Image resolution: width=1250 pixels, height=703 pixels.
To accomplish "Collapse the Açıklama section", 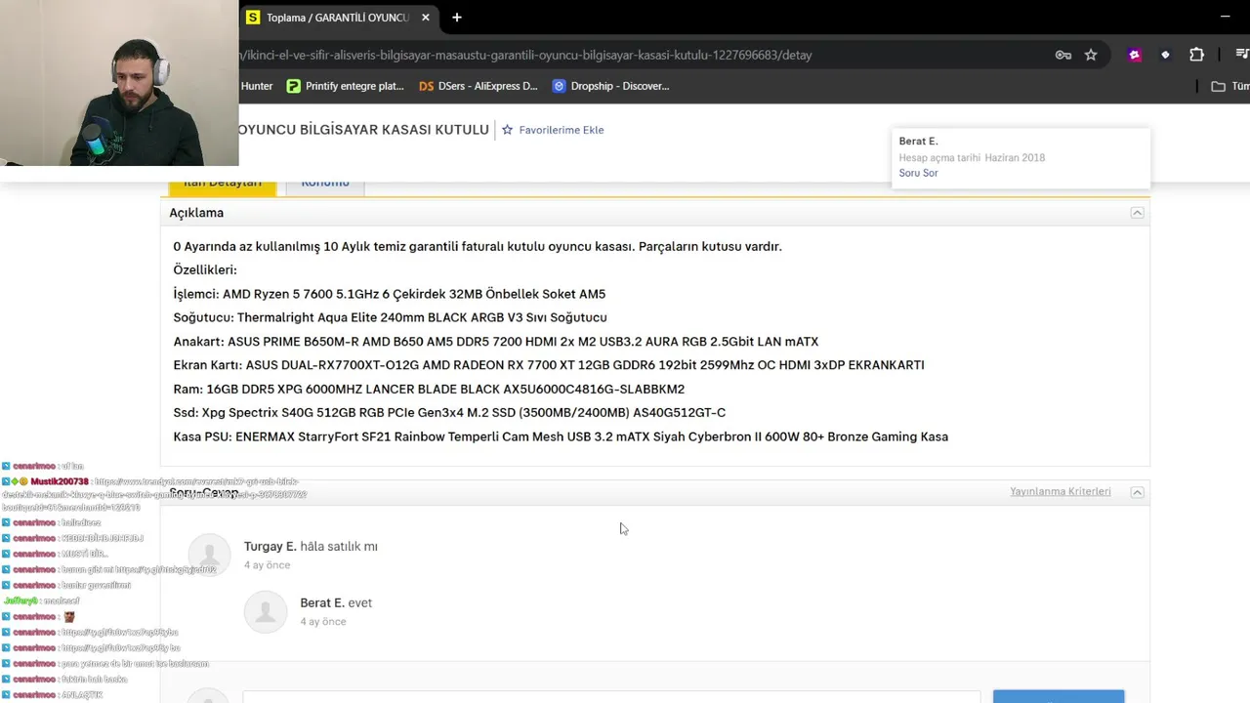I will click(x=1137, y=213).
